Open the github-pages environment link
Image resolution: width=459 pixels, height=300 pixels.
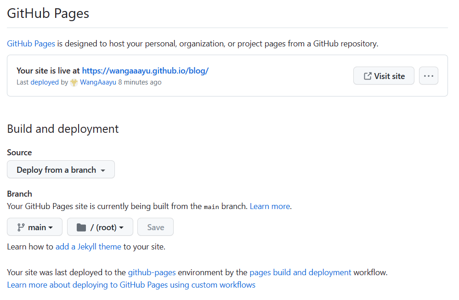152,272
